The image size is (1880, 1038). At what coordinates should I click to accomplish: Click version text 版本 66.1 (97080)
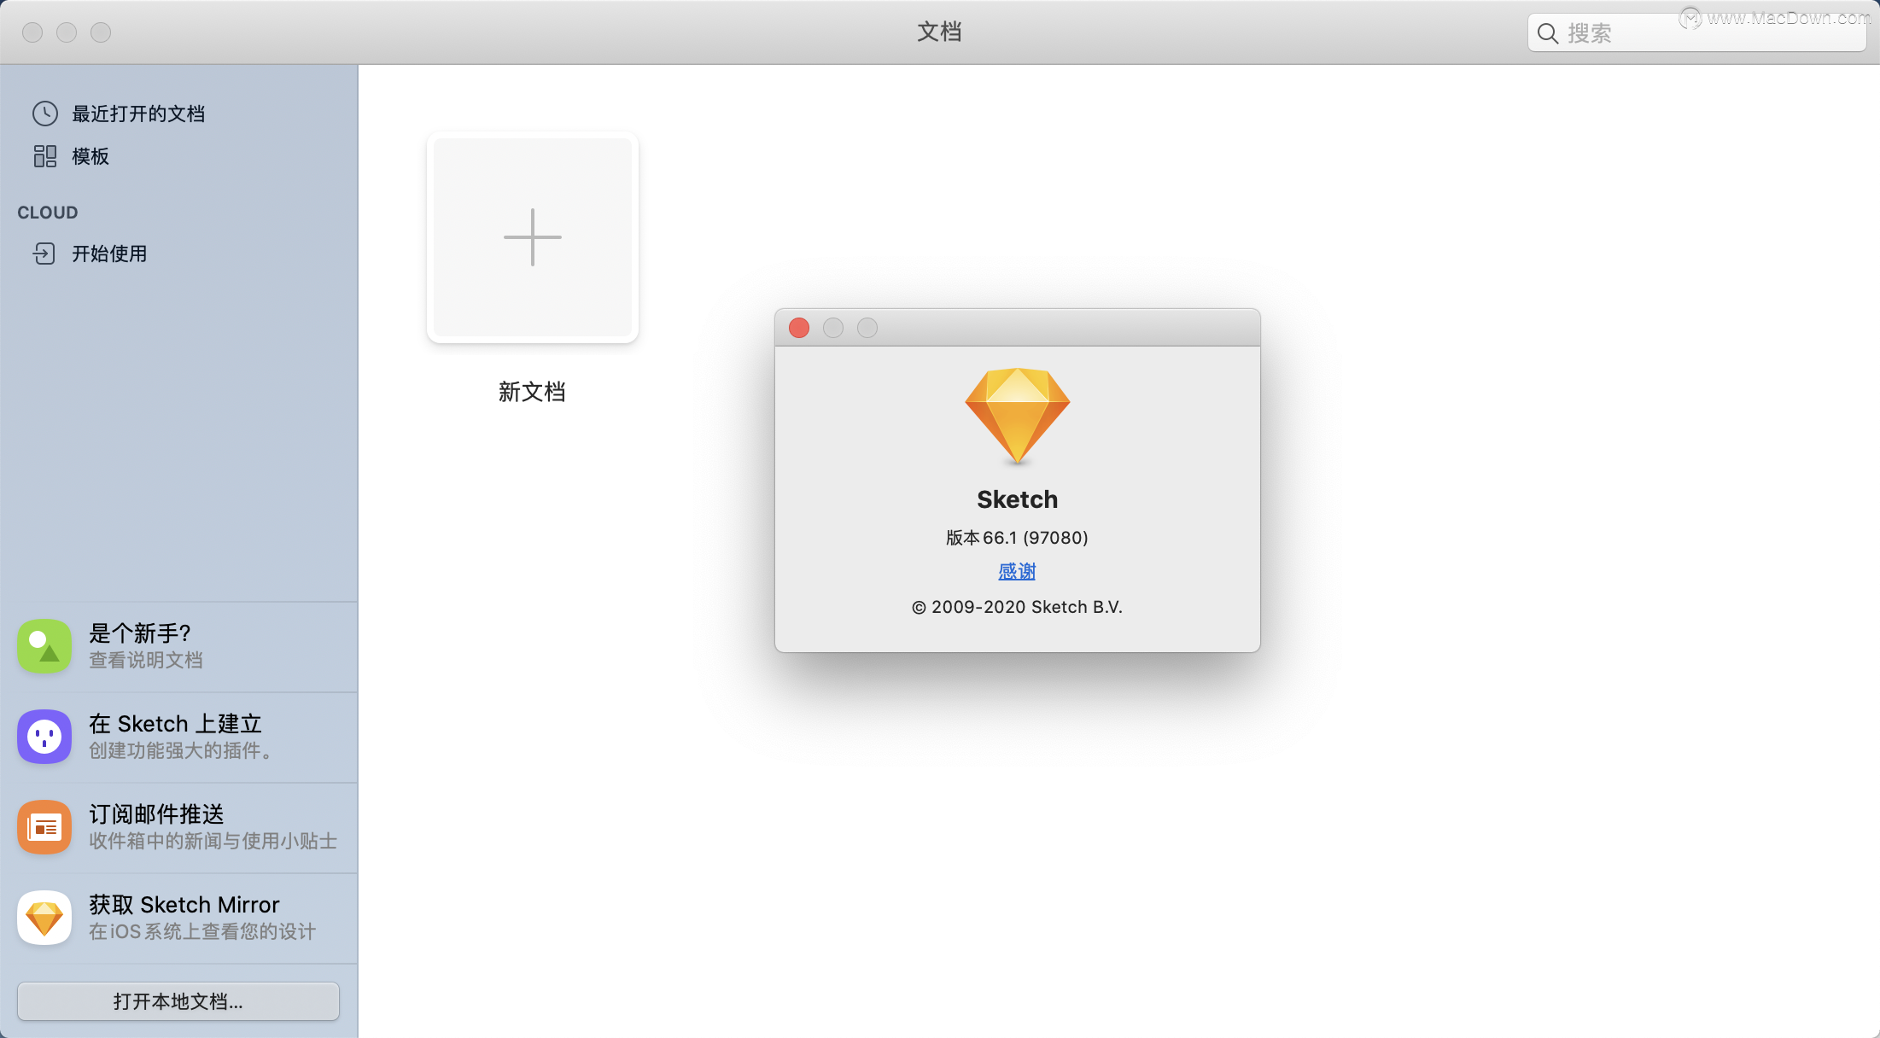pyautogui.click(x=1017, y=538)
